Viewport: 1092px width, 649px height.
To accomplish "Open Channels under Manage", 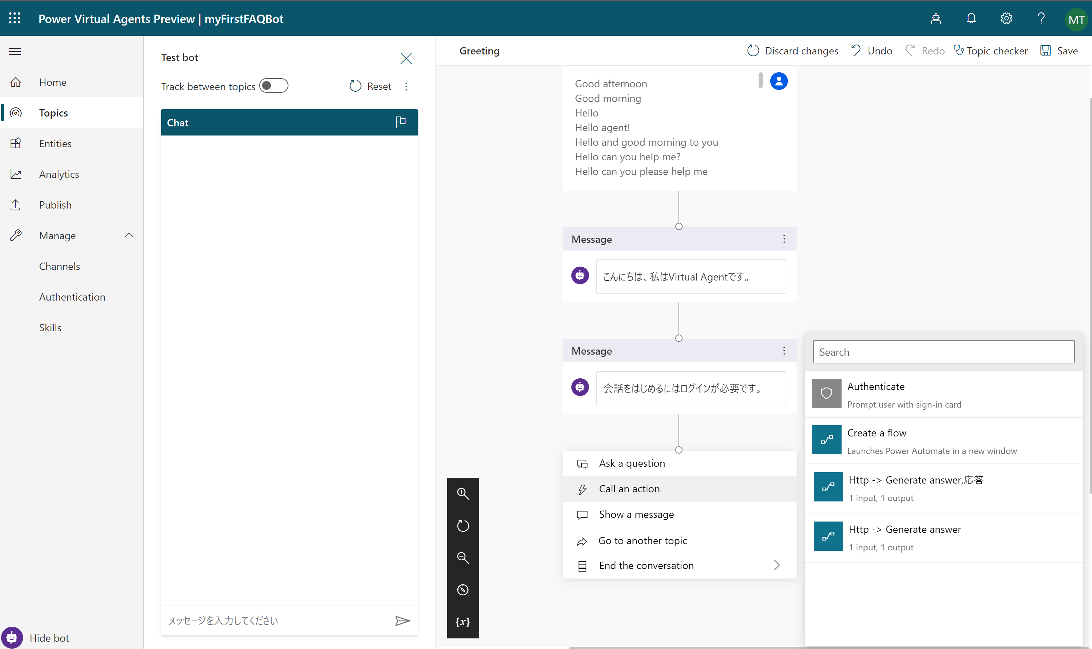I will pos(60,266).
